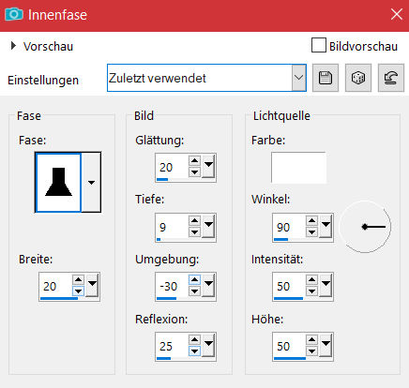Select the white Farbe color swatch
The height and width of the screenshot is (388, 409).
point(298,168)
